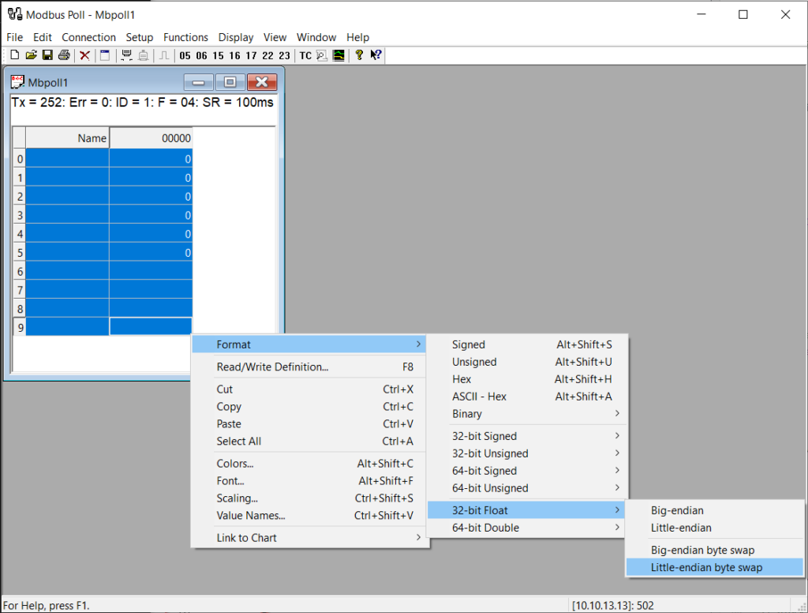Click the window definition toolbar icon

105,55
